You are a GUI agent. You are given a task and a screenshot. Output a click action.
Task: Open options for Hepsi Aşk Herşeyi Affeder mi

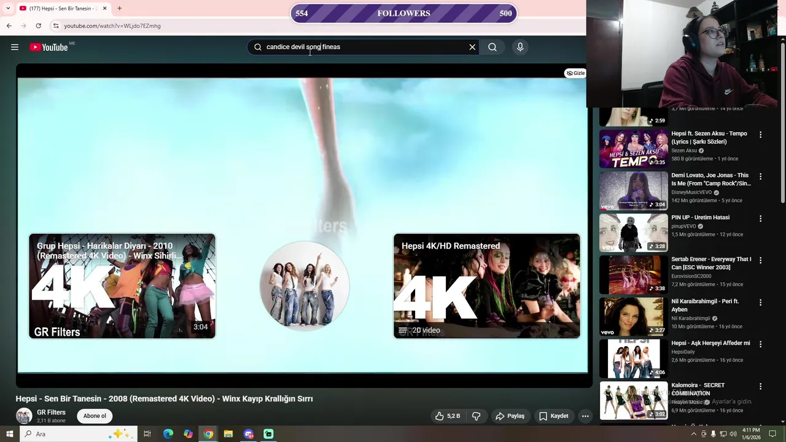pos(760,344)
